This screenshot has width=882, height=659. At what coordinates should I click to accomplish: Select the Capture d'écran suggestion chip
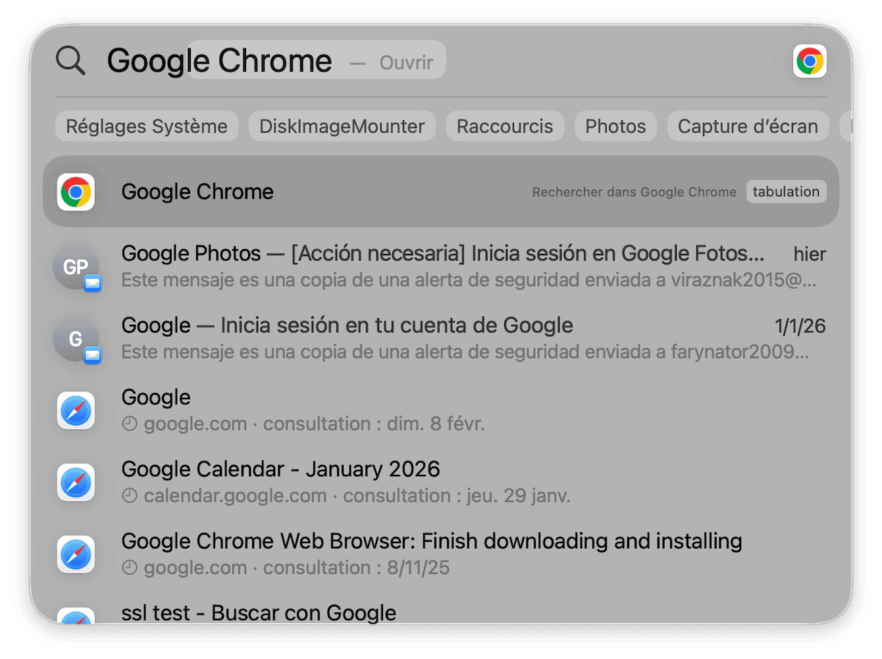[x=748, y=126]
